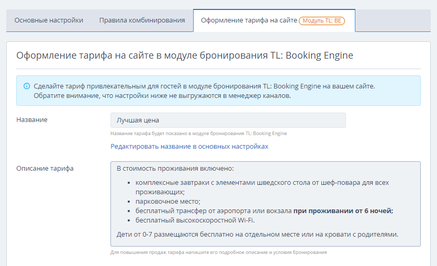Click the info icon in blue notice
437x266 pixels.
click(27, 86)
